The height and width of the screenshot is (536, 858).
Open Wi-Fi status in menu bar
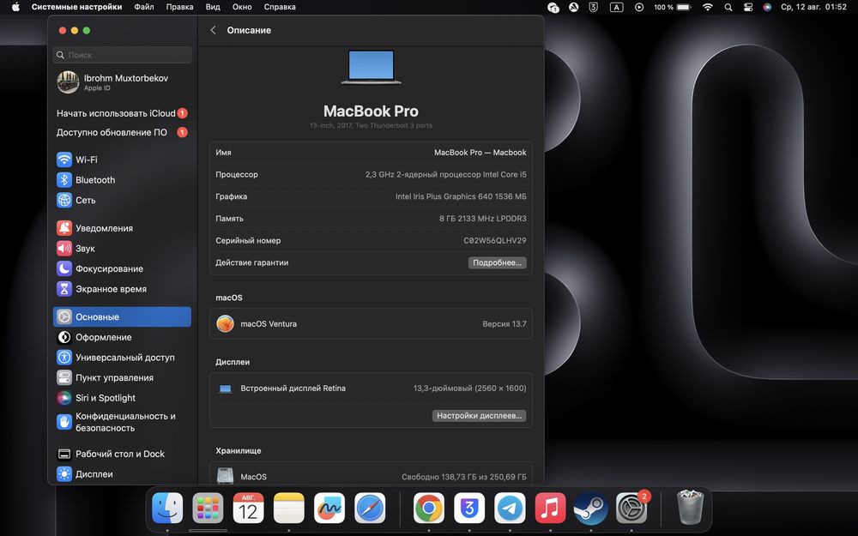(708, 7)
